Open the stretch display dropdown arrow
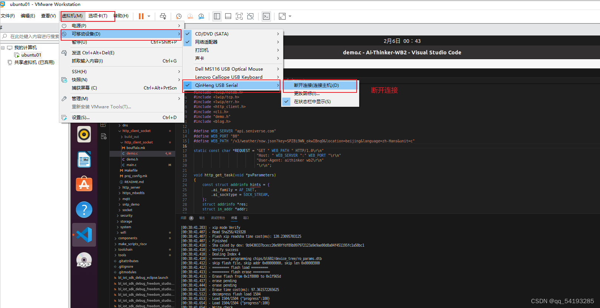 click(290, 16)
